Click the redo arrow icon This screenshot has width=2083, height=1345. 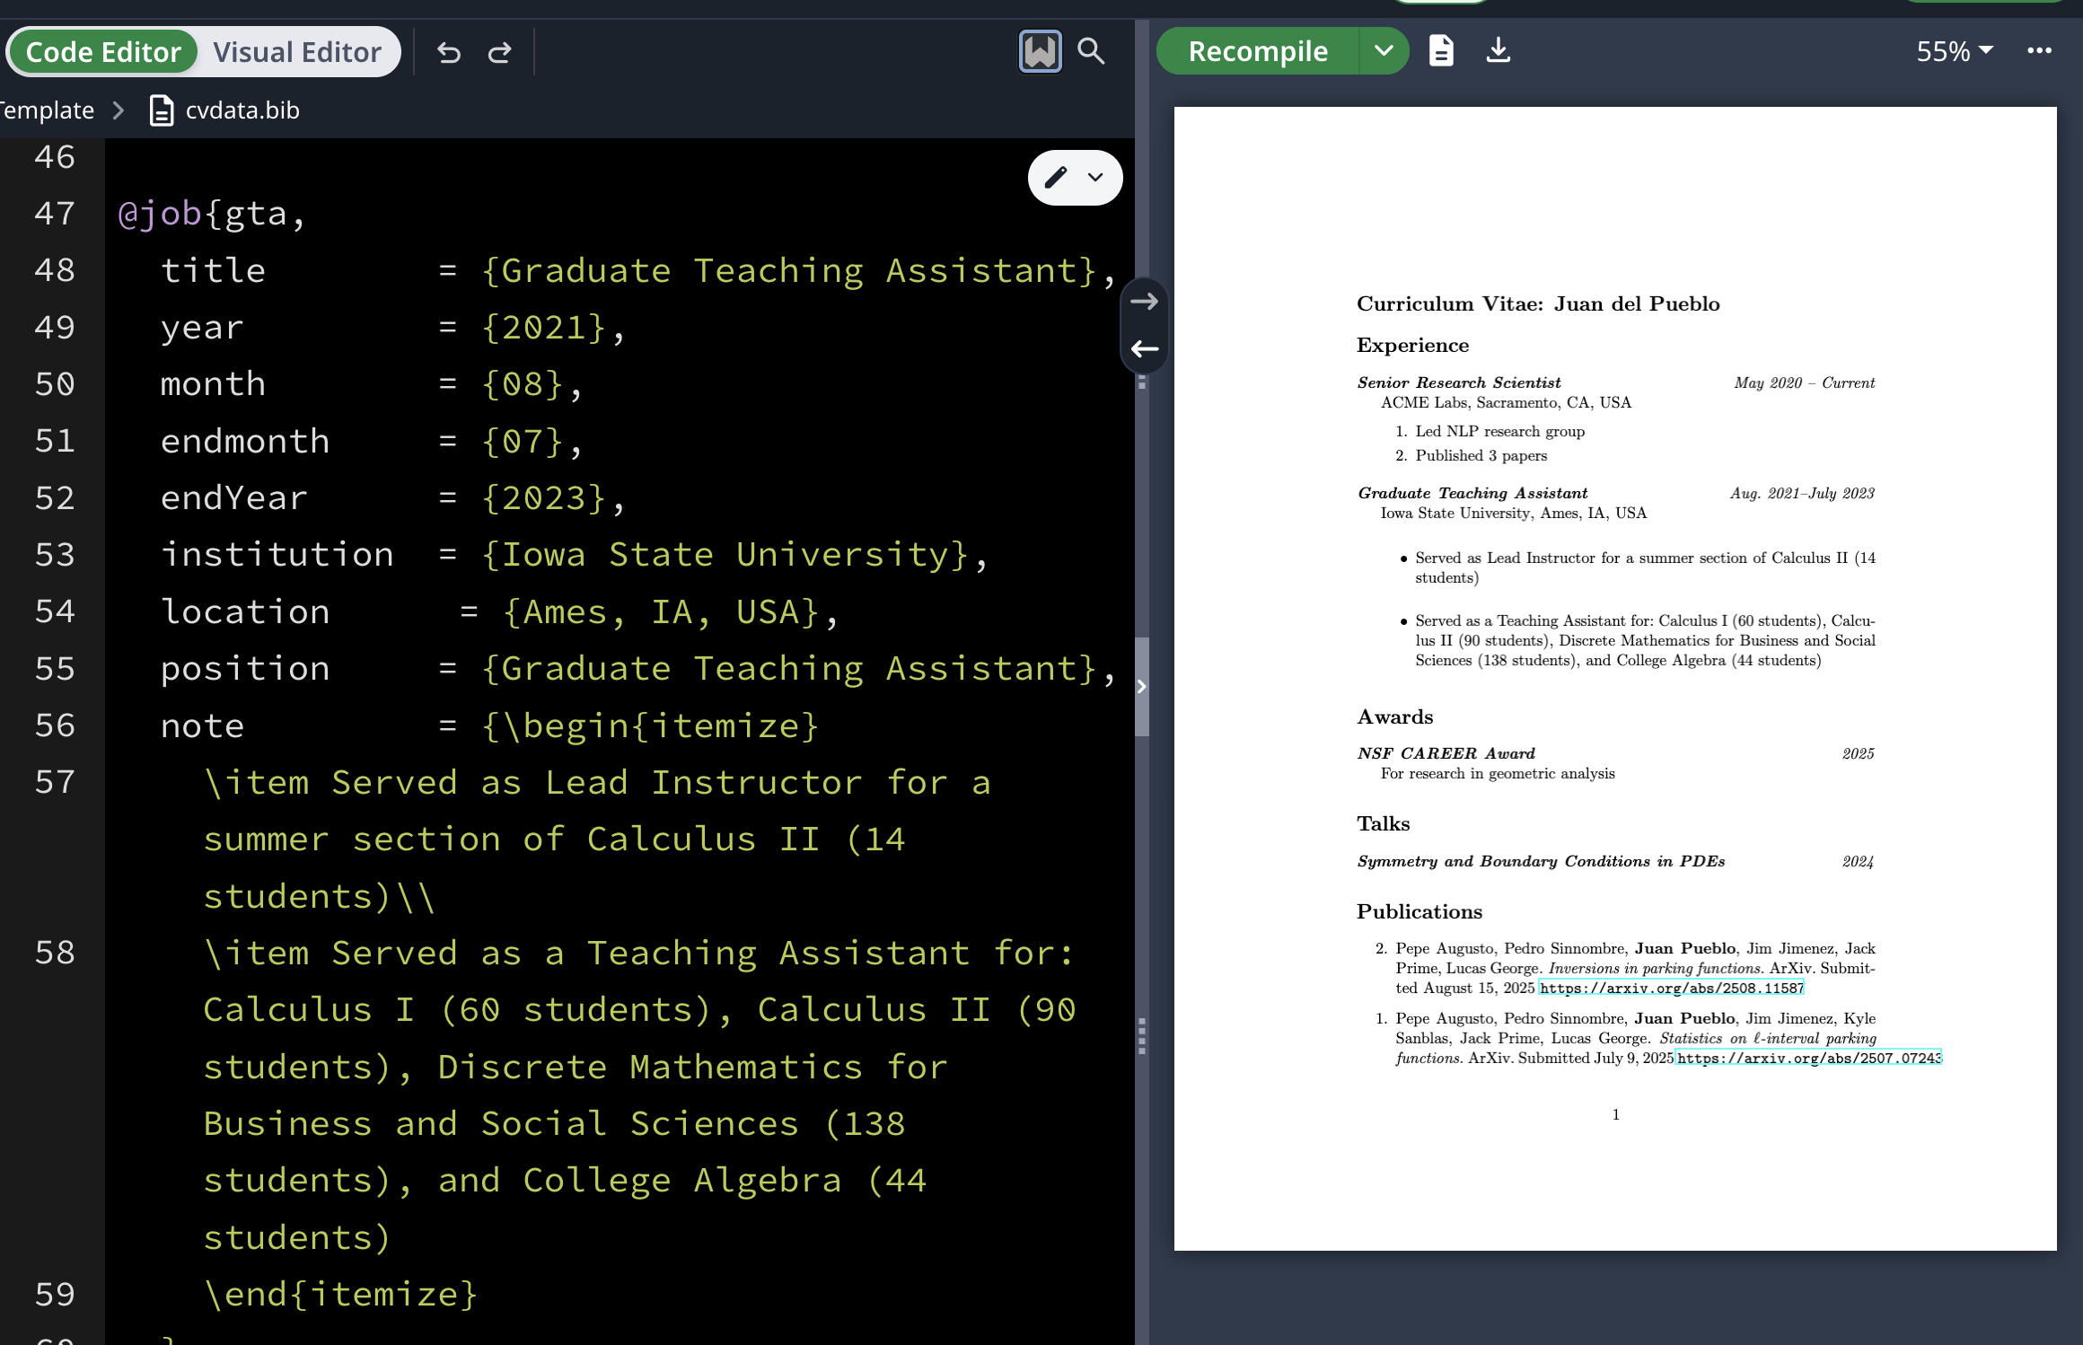click(x=500, y=53)
